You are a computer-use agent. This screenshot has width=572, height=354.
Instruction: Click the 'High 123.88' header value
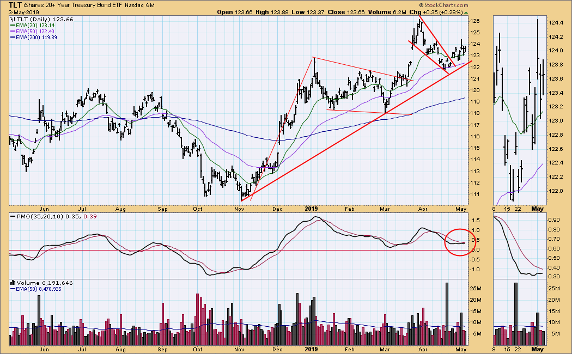click(272, 12)
